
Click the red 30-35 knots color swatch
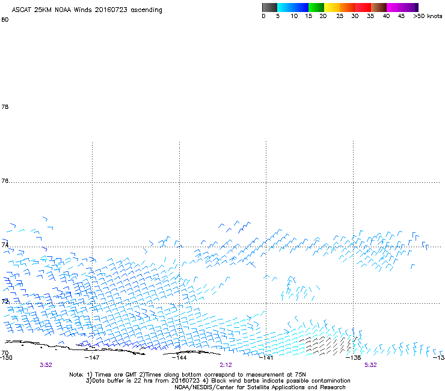pos(363,7)
